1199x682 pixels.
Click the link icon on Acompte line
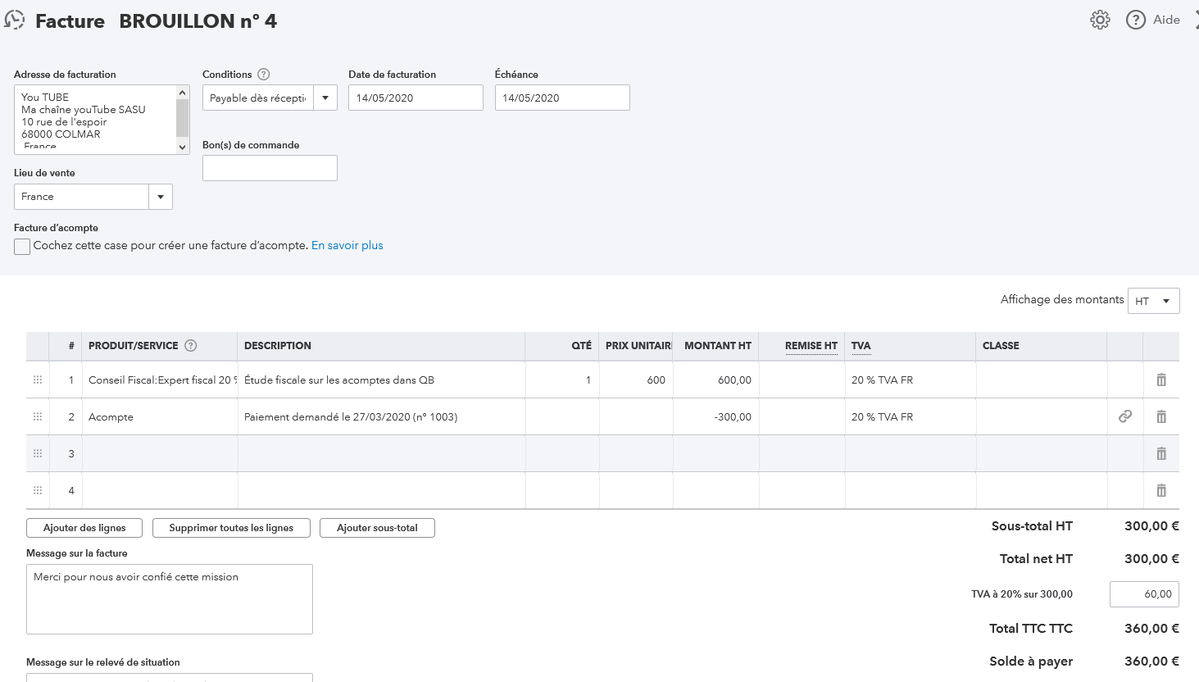(1125, 416)
